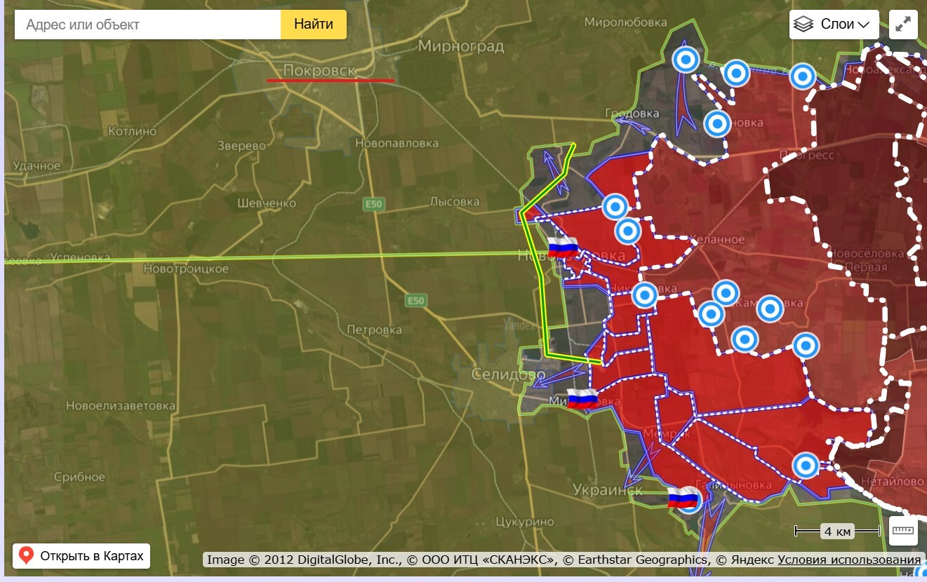Click the Желанное label in the red zone
Viewport: 927px width, 582px height.
click(x=716, y=239)
